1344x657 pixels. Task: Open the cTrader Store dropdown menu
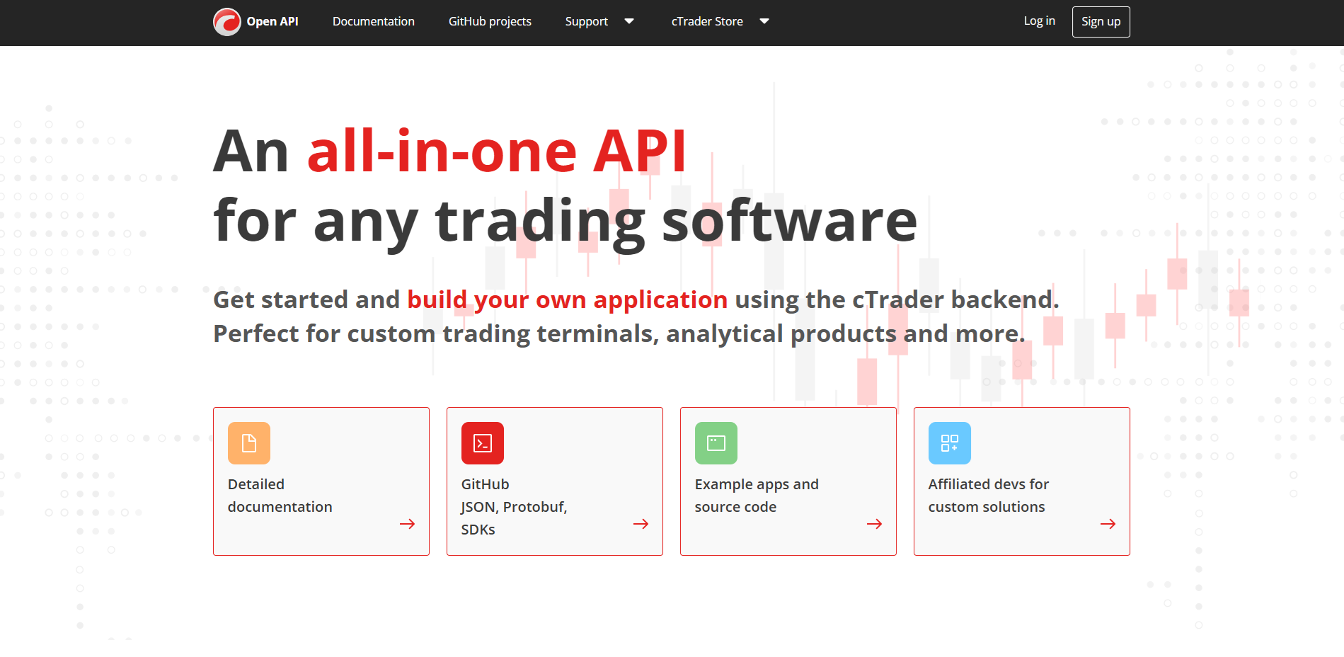point(707,21)
